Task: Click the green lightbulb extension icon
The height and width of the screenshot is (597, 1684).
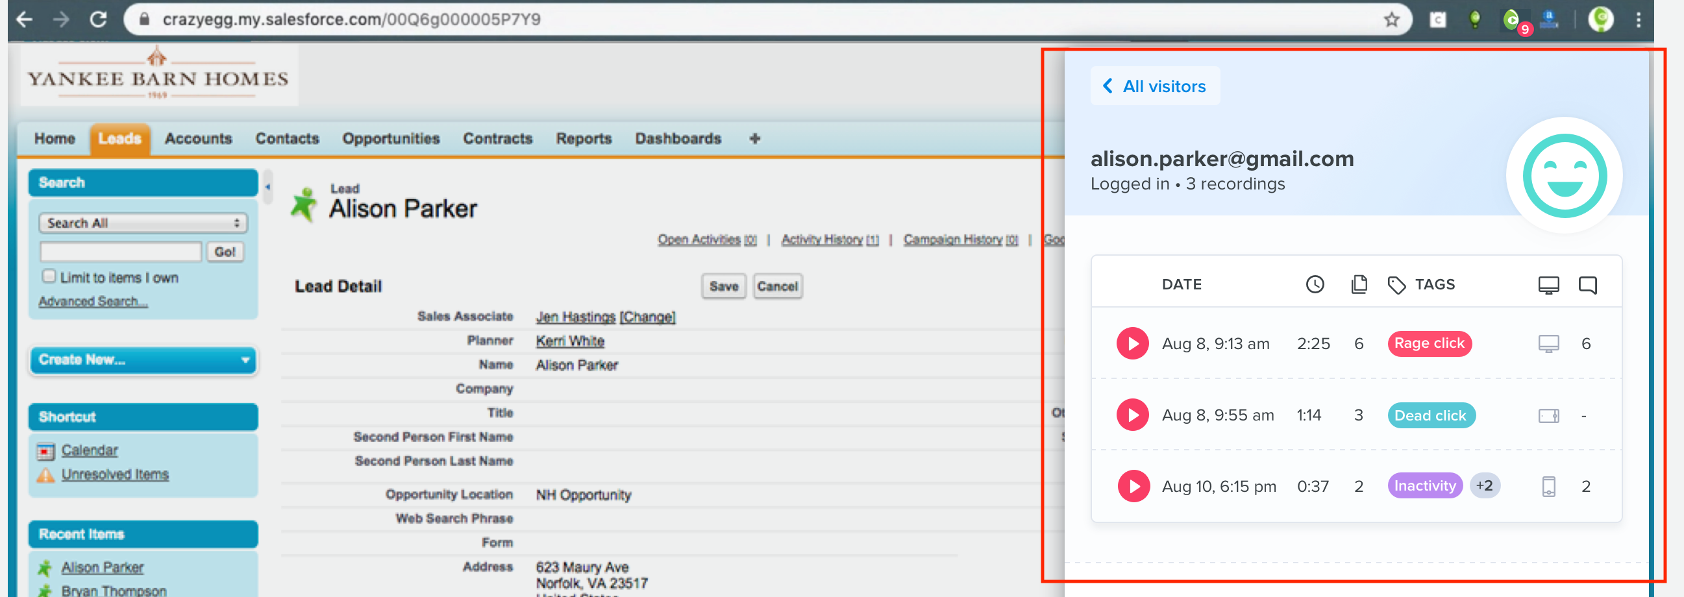Action: [1475, 19]
